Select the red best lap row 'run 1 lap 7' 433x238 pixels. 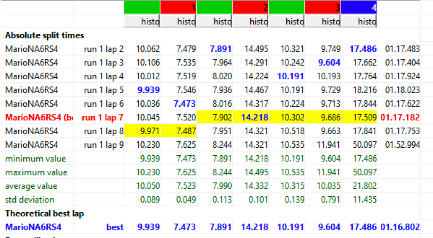[x=103, y=118]
